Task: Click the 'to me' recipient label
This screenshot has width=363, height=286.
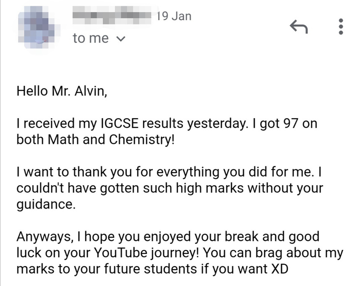Action: [90, 38]
